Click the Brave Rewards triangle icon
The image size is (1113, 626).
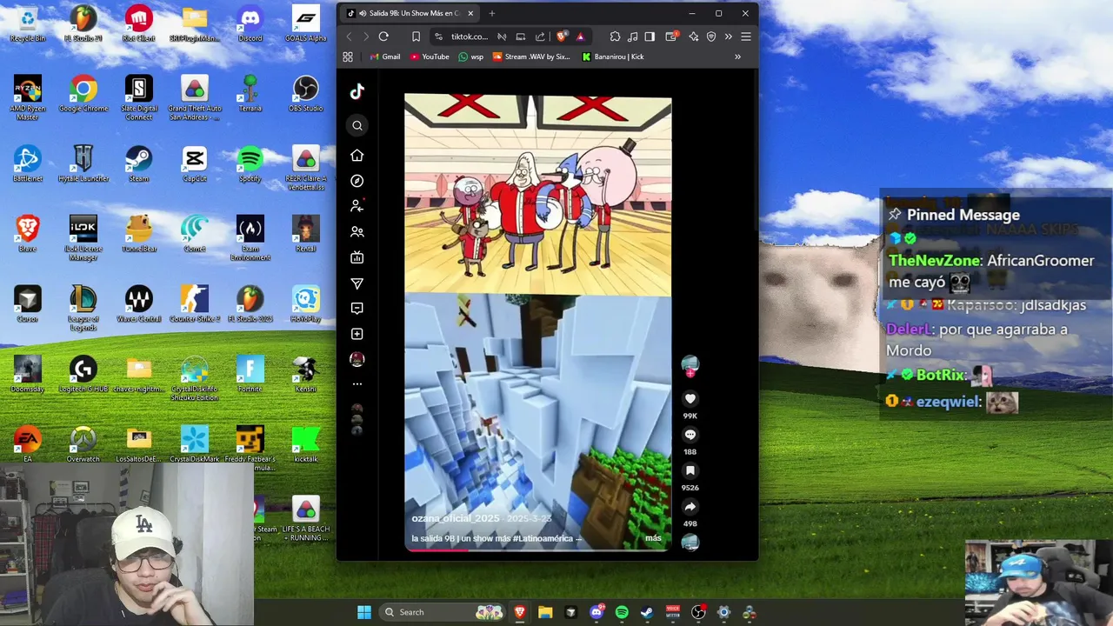tap(580, 37)
